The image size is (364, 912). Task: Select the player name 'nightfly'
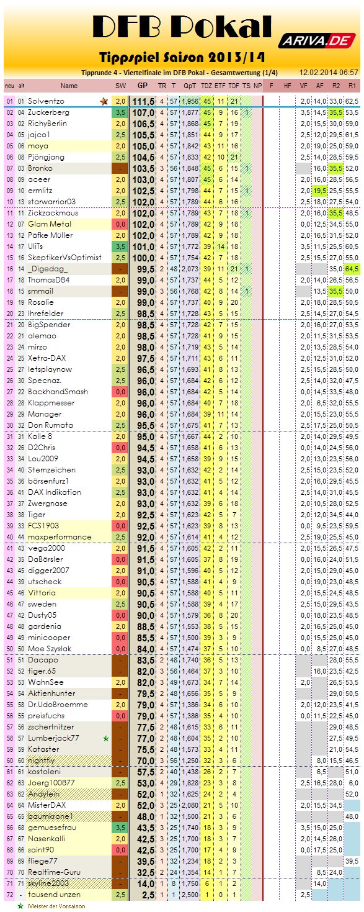[42, 761]
